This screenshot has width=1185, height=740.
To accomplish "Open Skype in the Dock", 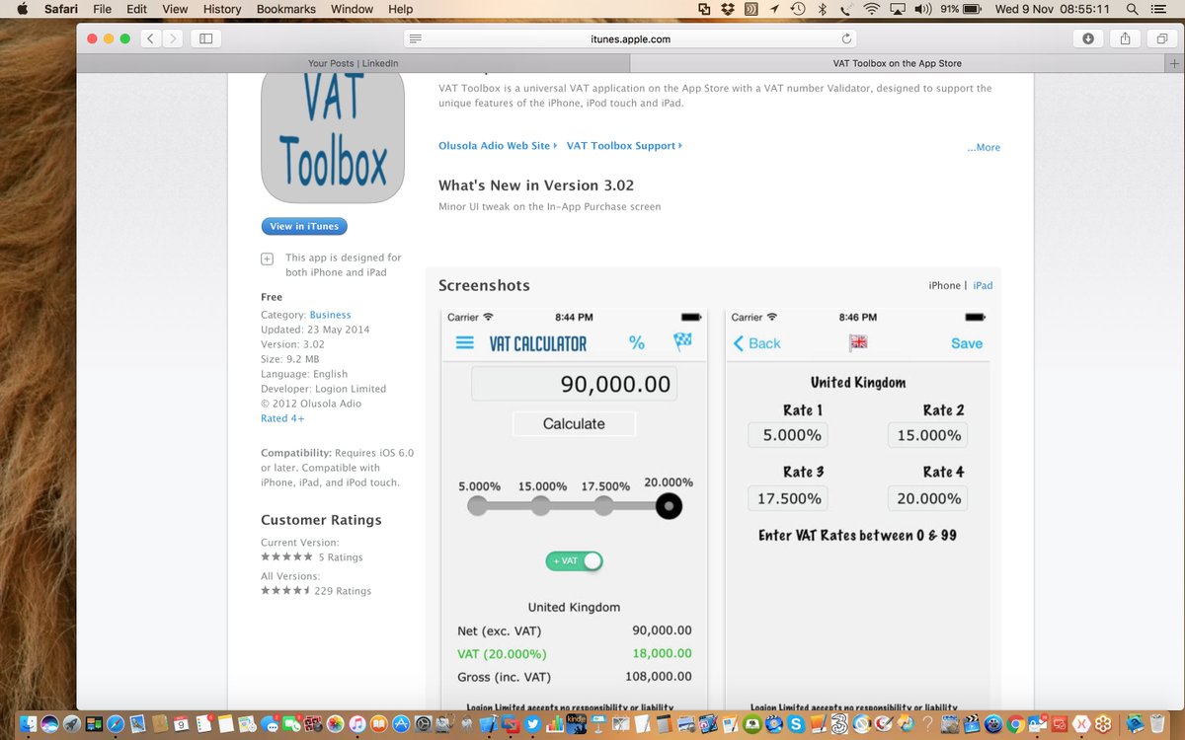I will coord(796,723).
